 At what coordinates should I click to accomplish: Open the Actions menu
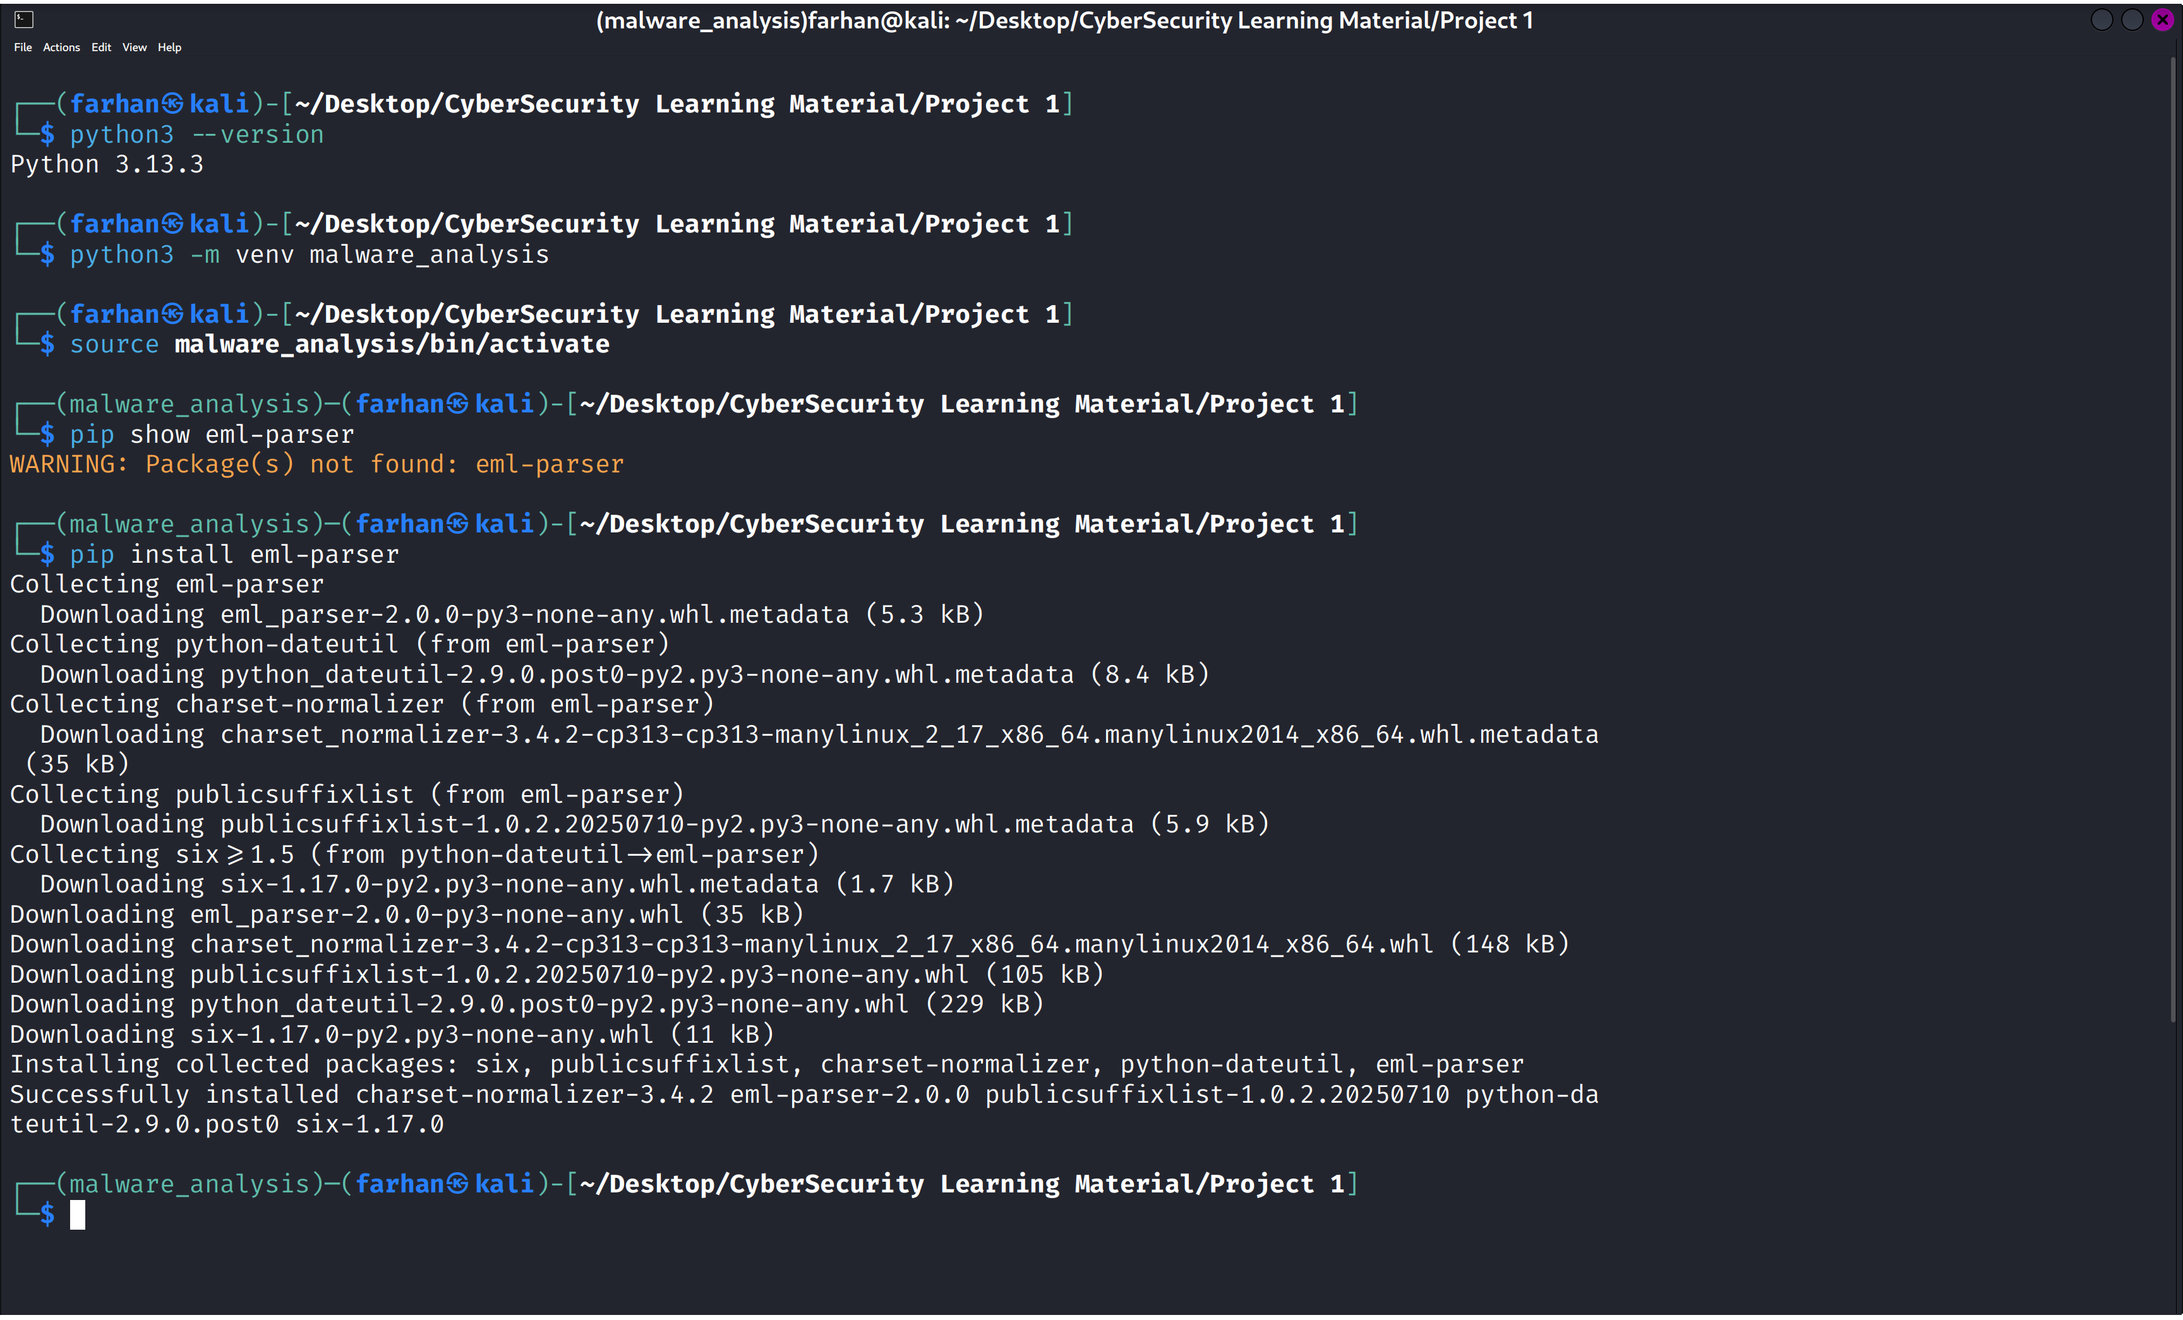click(61, 48)
